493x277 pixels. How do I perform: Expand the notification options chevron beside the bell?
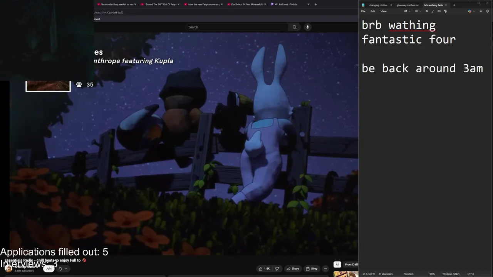[66, 269]
